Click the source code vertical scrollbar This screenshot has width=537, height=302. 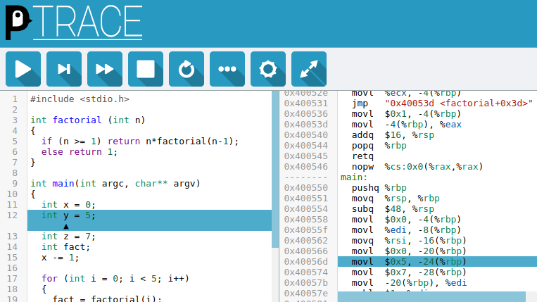tap(275, 169)
